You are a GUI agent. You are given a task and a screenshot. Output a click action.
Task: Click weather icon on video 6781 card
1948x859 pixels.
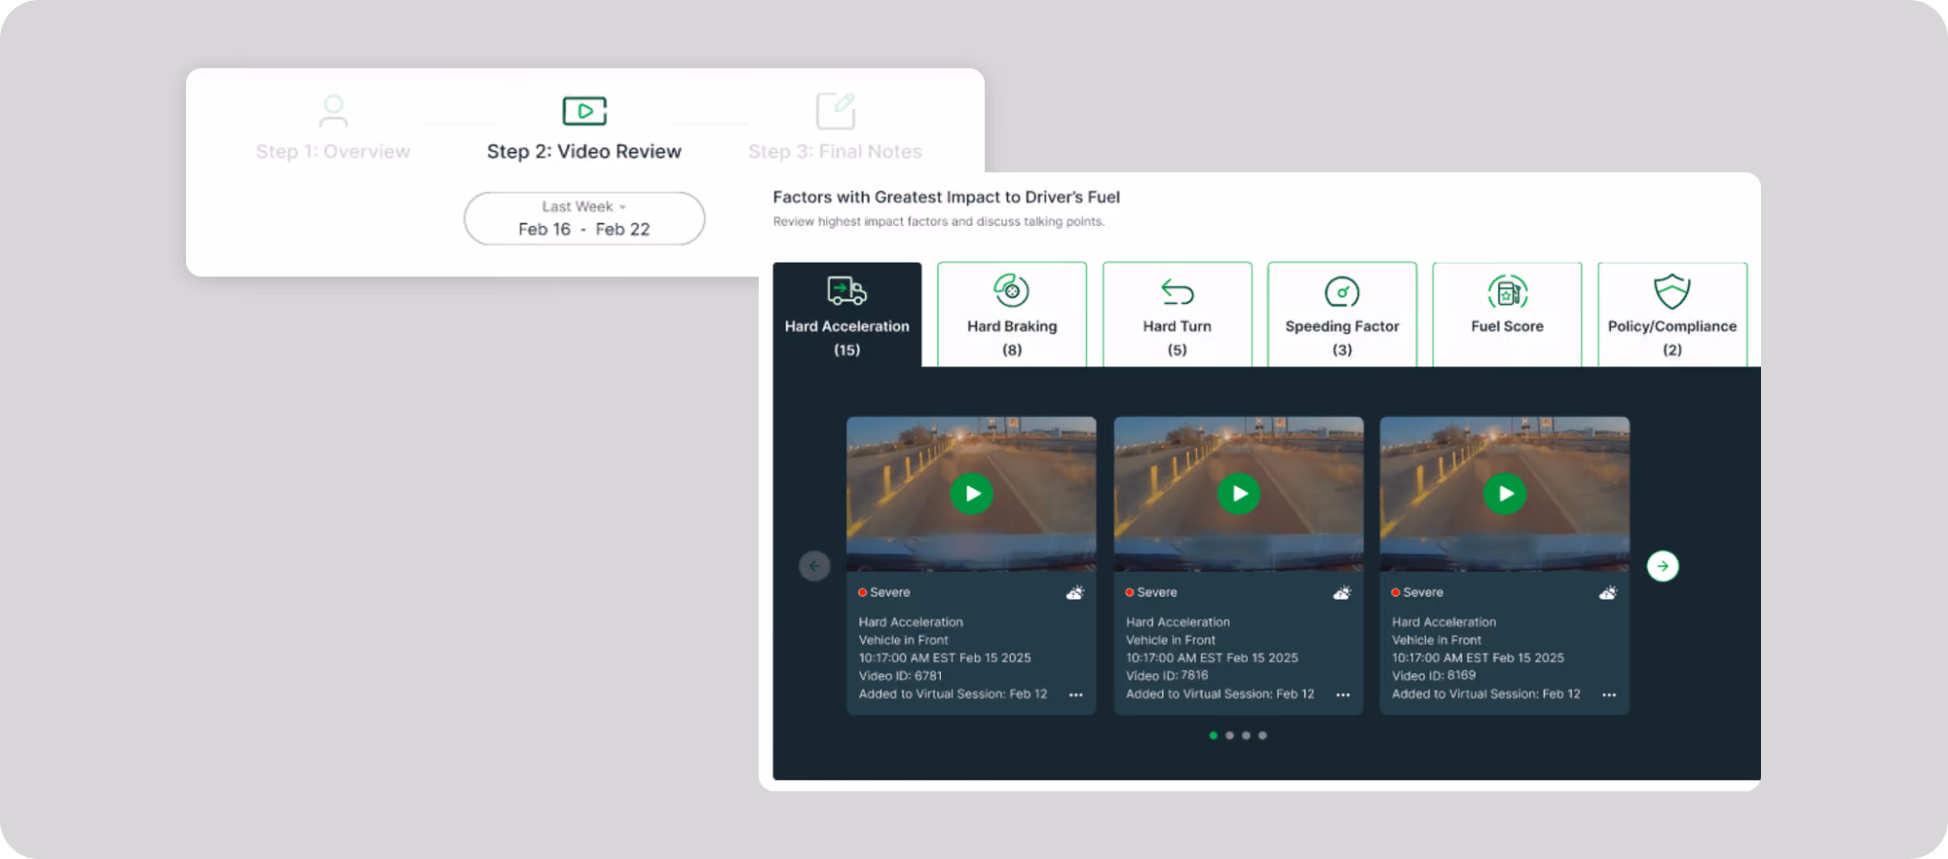point(1075,592)
